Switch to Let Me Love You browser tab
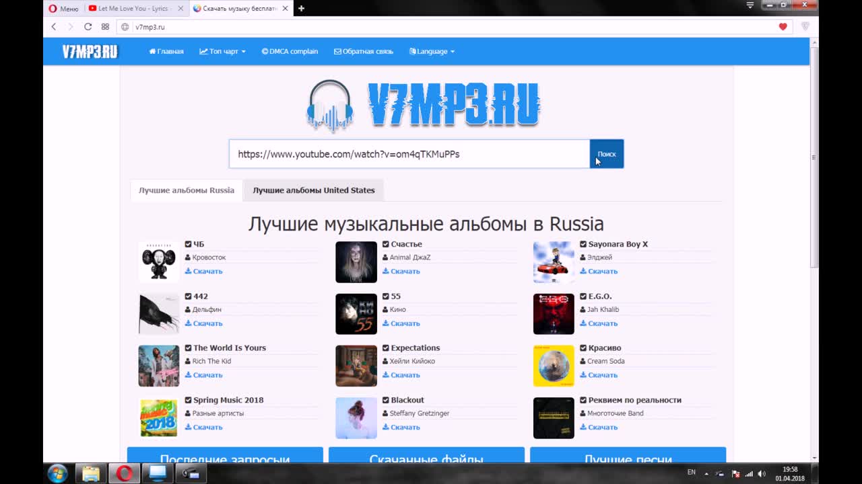Viewport: 862px width, 484px height. 133,9
